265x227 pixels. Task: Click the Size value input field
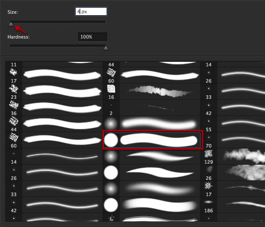(x=91, y=12)
